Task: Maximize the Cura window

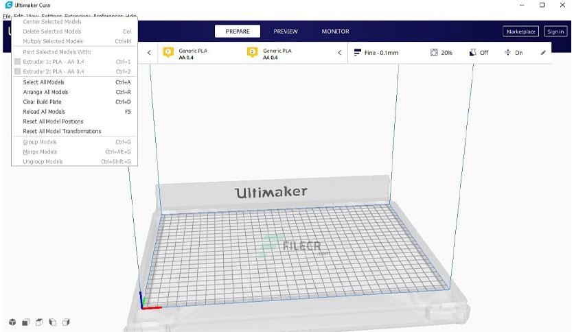Action: 542,5
